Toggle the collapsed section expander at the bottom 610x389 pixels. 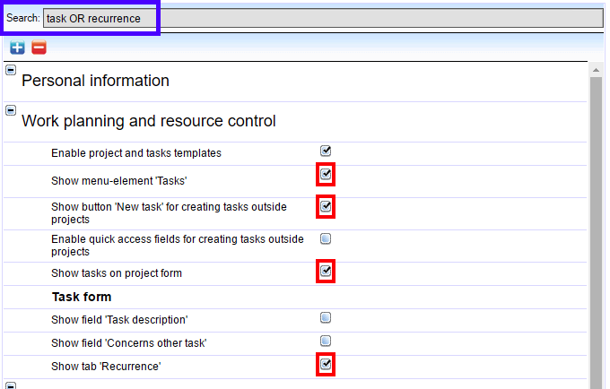coord(11,385)
